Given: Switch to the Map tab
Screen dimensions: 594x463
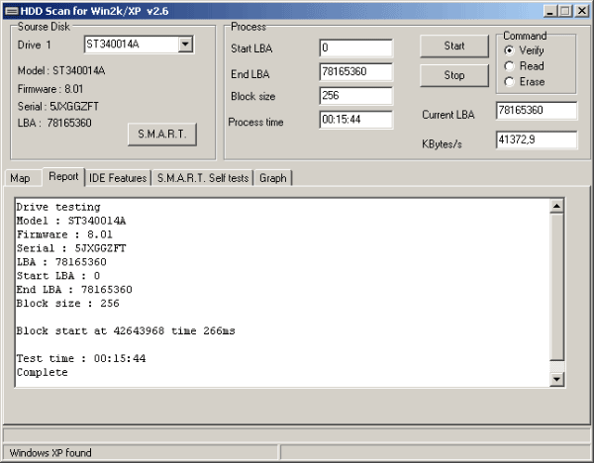Looking at the screenshot, I should click(21, 178).
